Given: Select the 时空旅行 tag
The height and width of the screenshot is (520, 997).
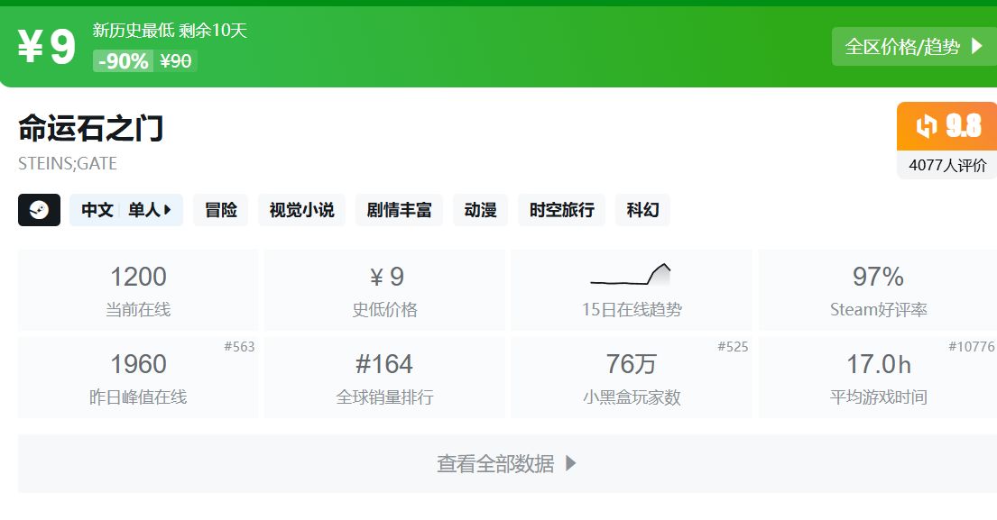Looking at the screenshot, I should click(561, 210).
